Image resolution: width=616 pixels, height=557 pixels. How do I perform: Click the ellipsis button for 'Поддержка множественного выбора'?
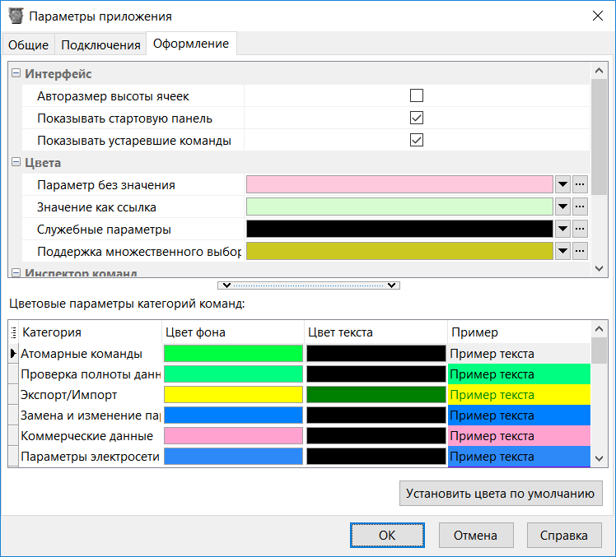(x=580, y=251)
